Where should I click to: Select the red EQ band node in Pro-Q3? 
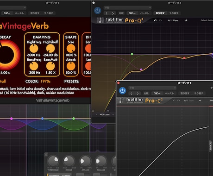coord(184,58)
